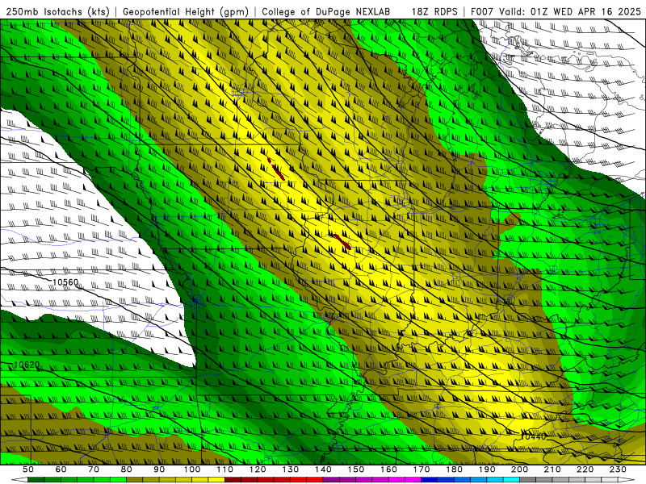Screen dimensions: 646x484
Task: Click the cyan swatch just before gray swatches
Action: click(x=512, y=480)
